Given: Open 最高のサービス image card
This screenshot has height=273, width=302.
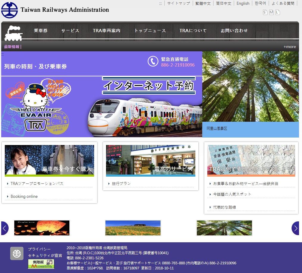Looking at the screenshot, I should click(x=151, y=161).
